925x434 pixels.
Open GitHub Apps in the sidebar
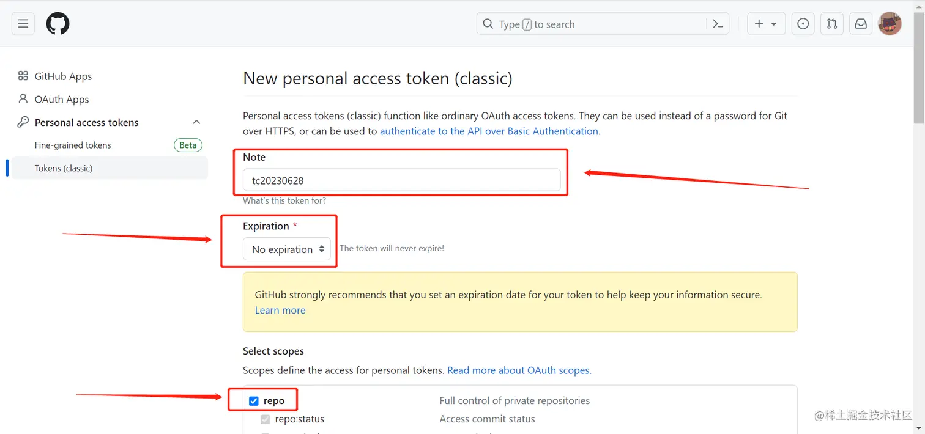click(63, 76)
